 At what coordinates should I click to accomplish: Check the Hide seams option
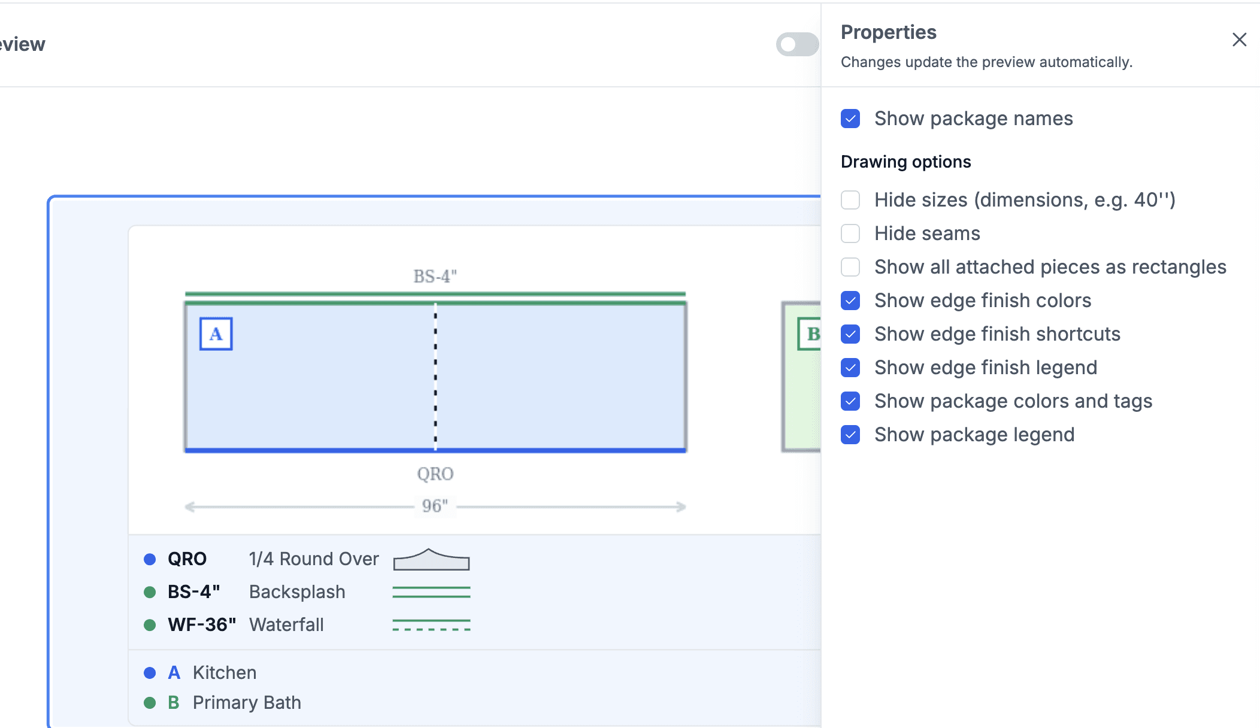pos(850,233)
